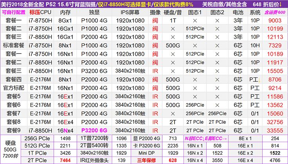The height and width of the screenshot is (164, 288).
Task: Select the '标准套餐' row label
Action: [x=14, y=45]
